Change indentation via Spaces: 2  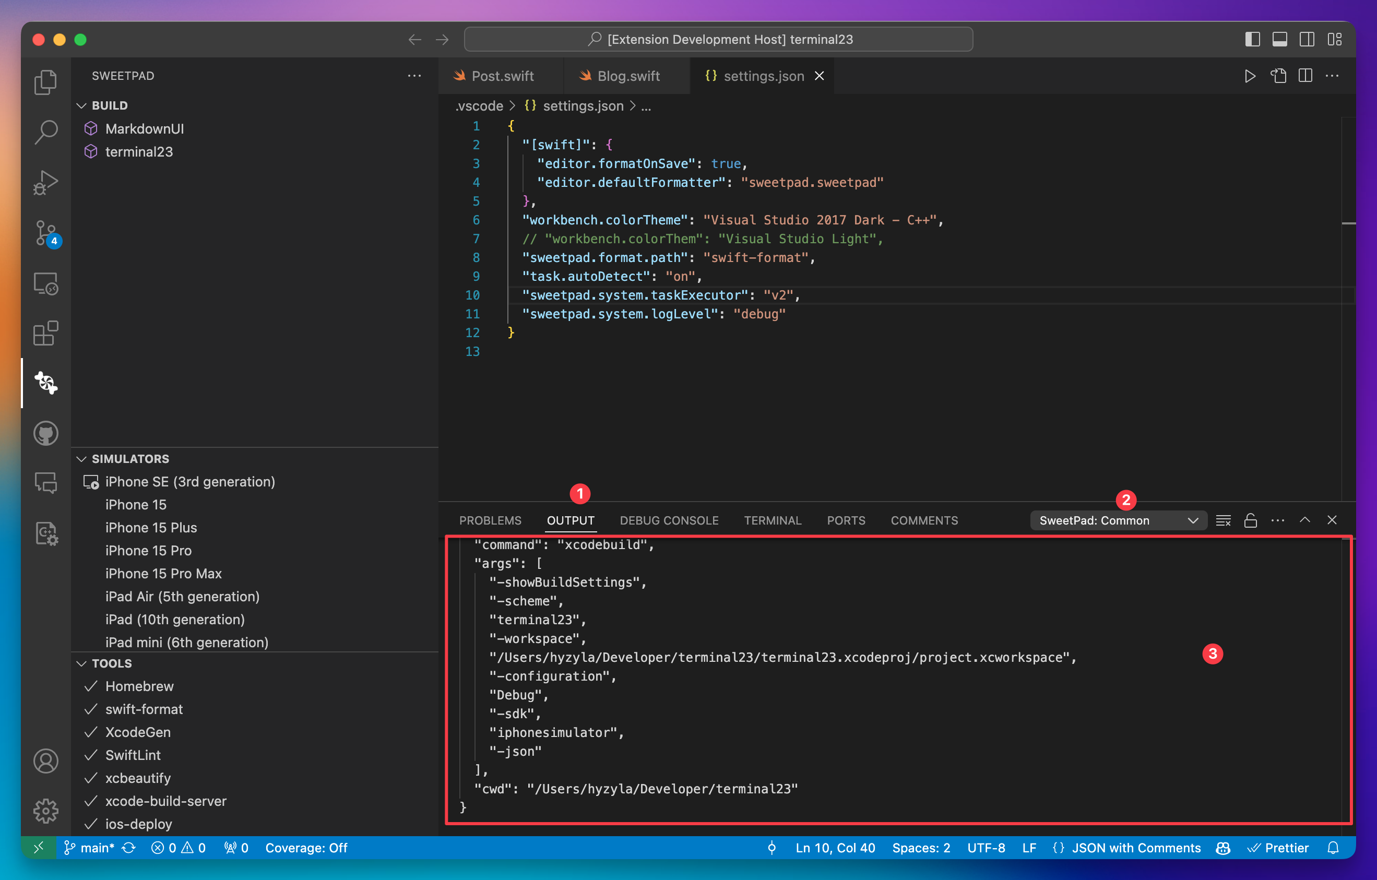click(921, 848)
